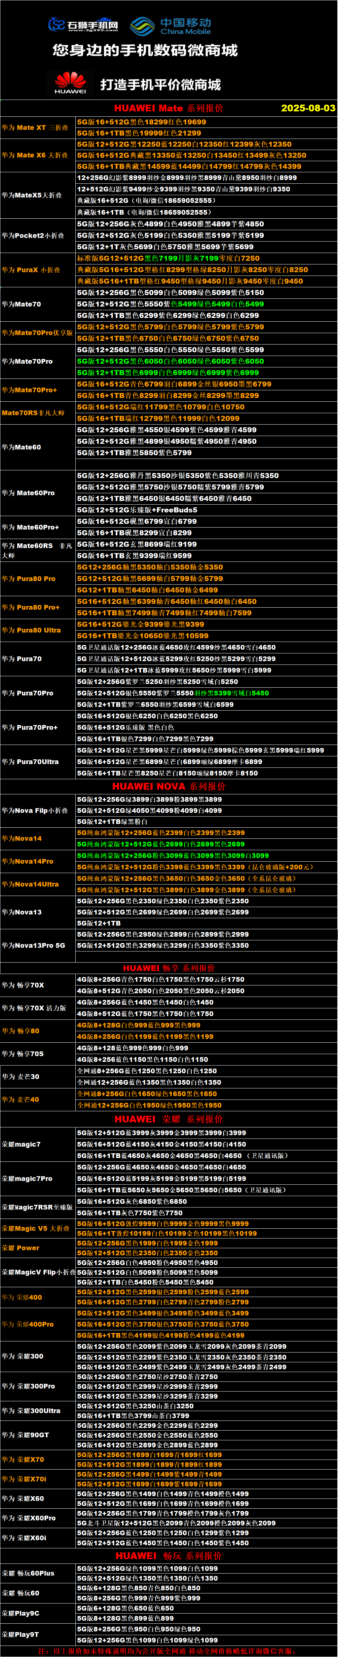
Task: Click row label '华为 Pura70Ultra'
Action: point(30,762)
